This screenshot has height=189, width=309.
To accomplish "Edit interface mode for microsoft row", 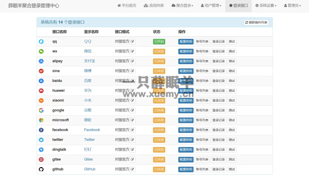I will [132, 120].
